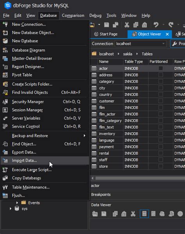Click the Redo arrow icon

coord(171,25)
